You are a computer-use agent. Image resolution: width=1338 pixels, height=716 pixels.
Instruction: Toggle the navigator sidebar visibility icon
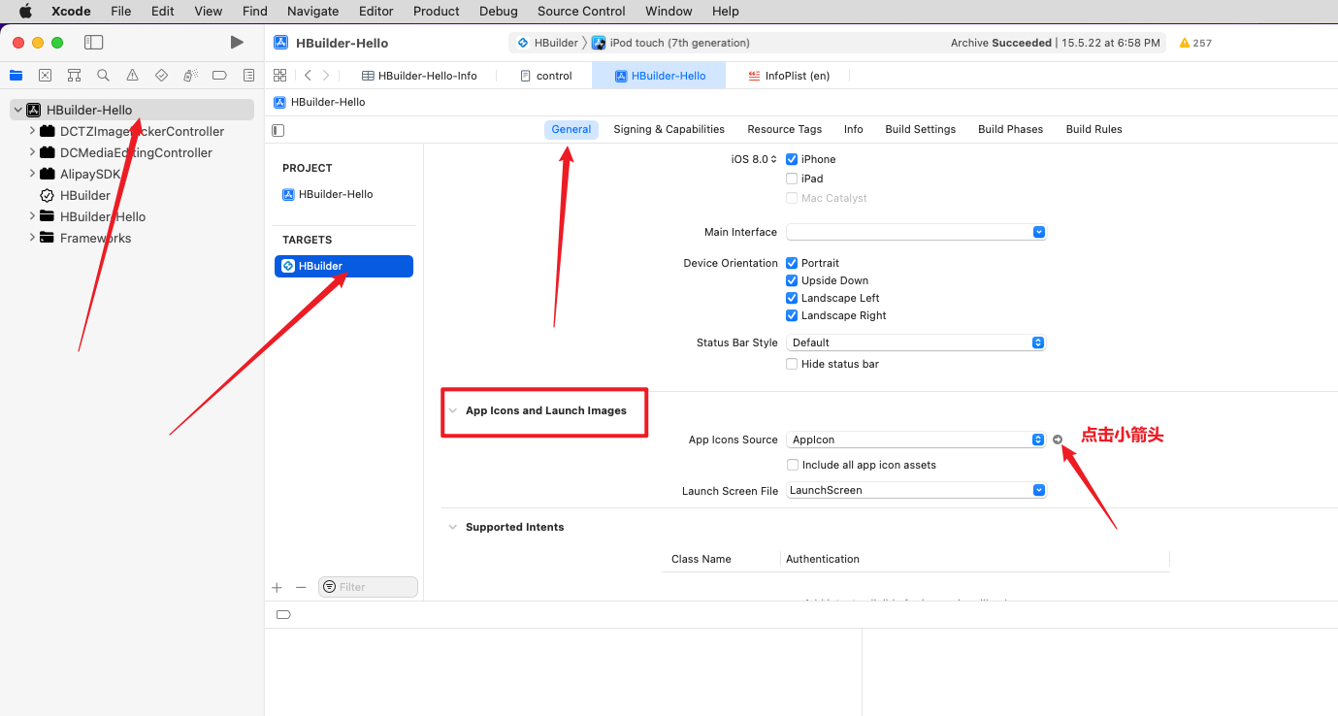(x=93, y=43)
